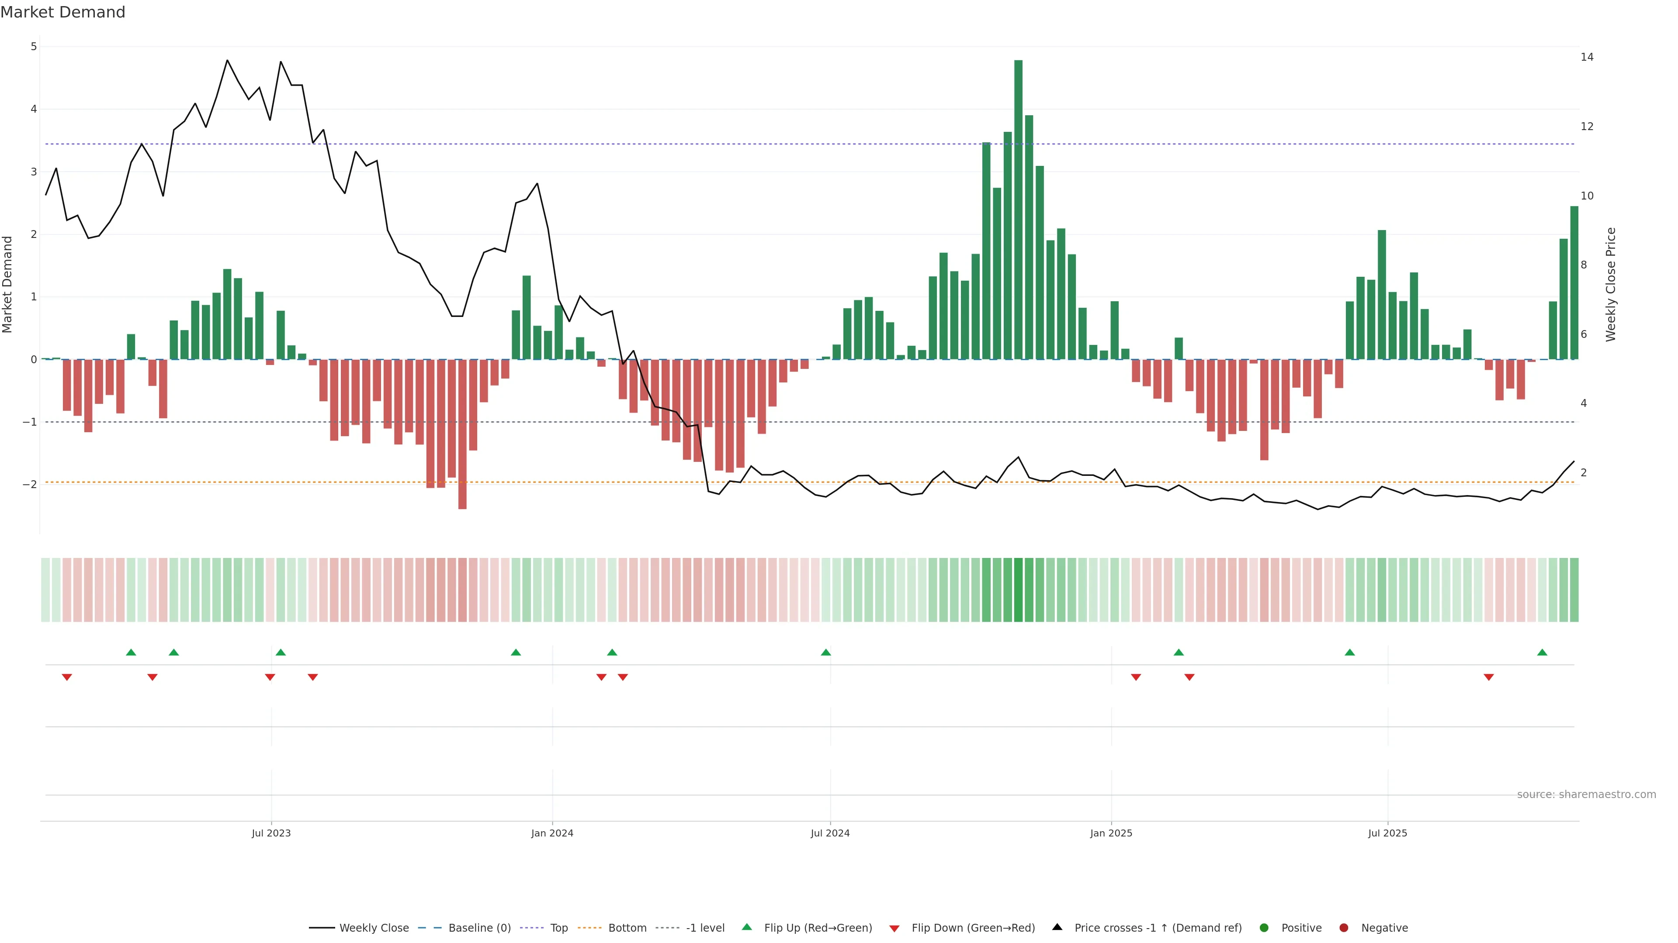Viewport: 1678px width, 943px height.
Task: Click red triangle icon for Flip Down legend
Action: [894, 928]
